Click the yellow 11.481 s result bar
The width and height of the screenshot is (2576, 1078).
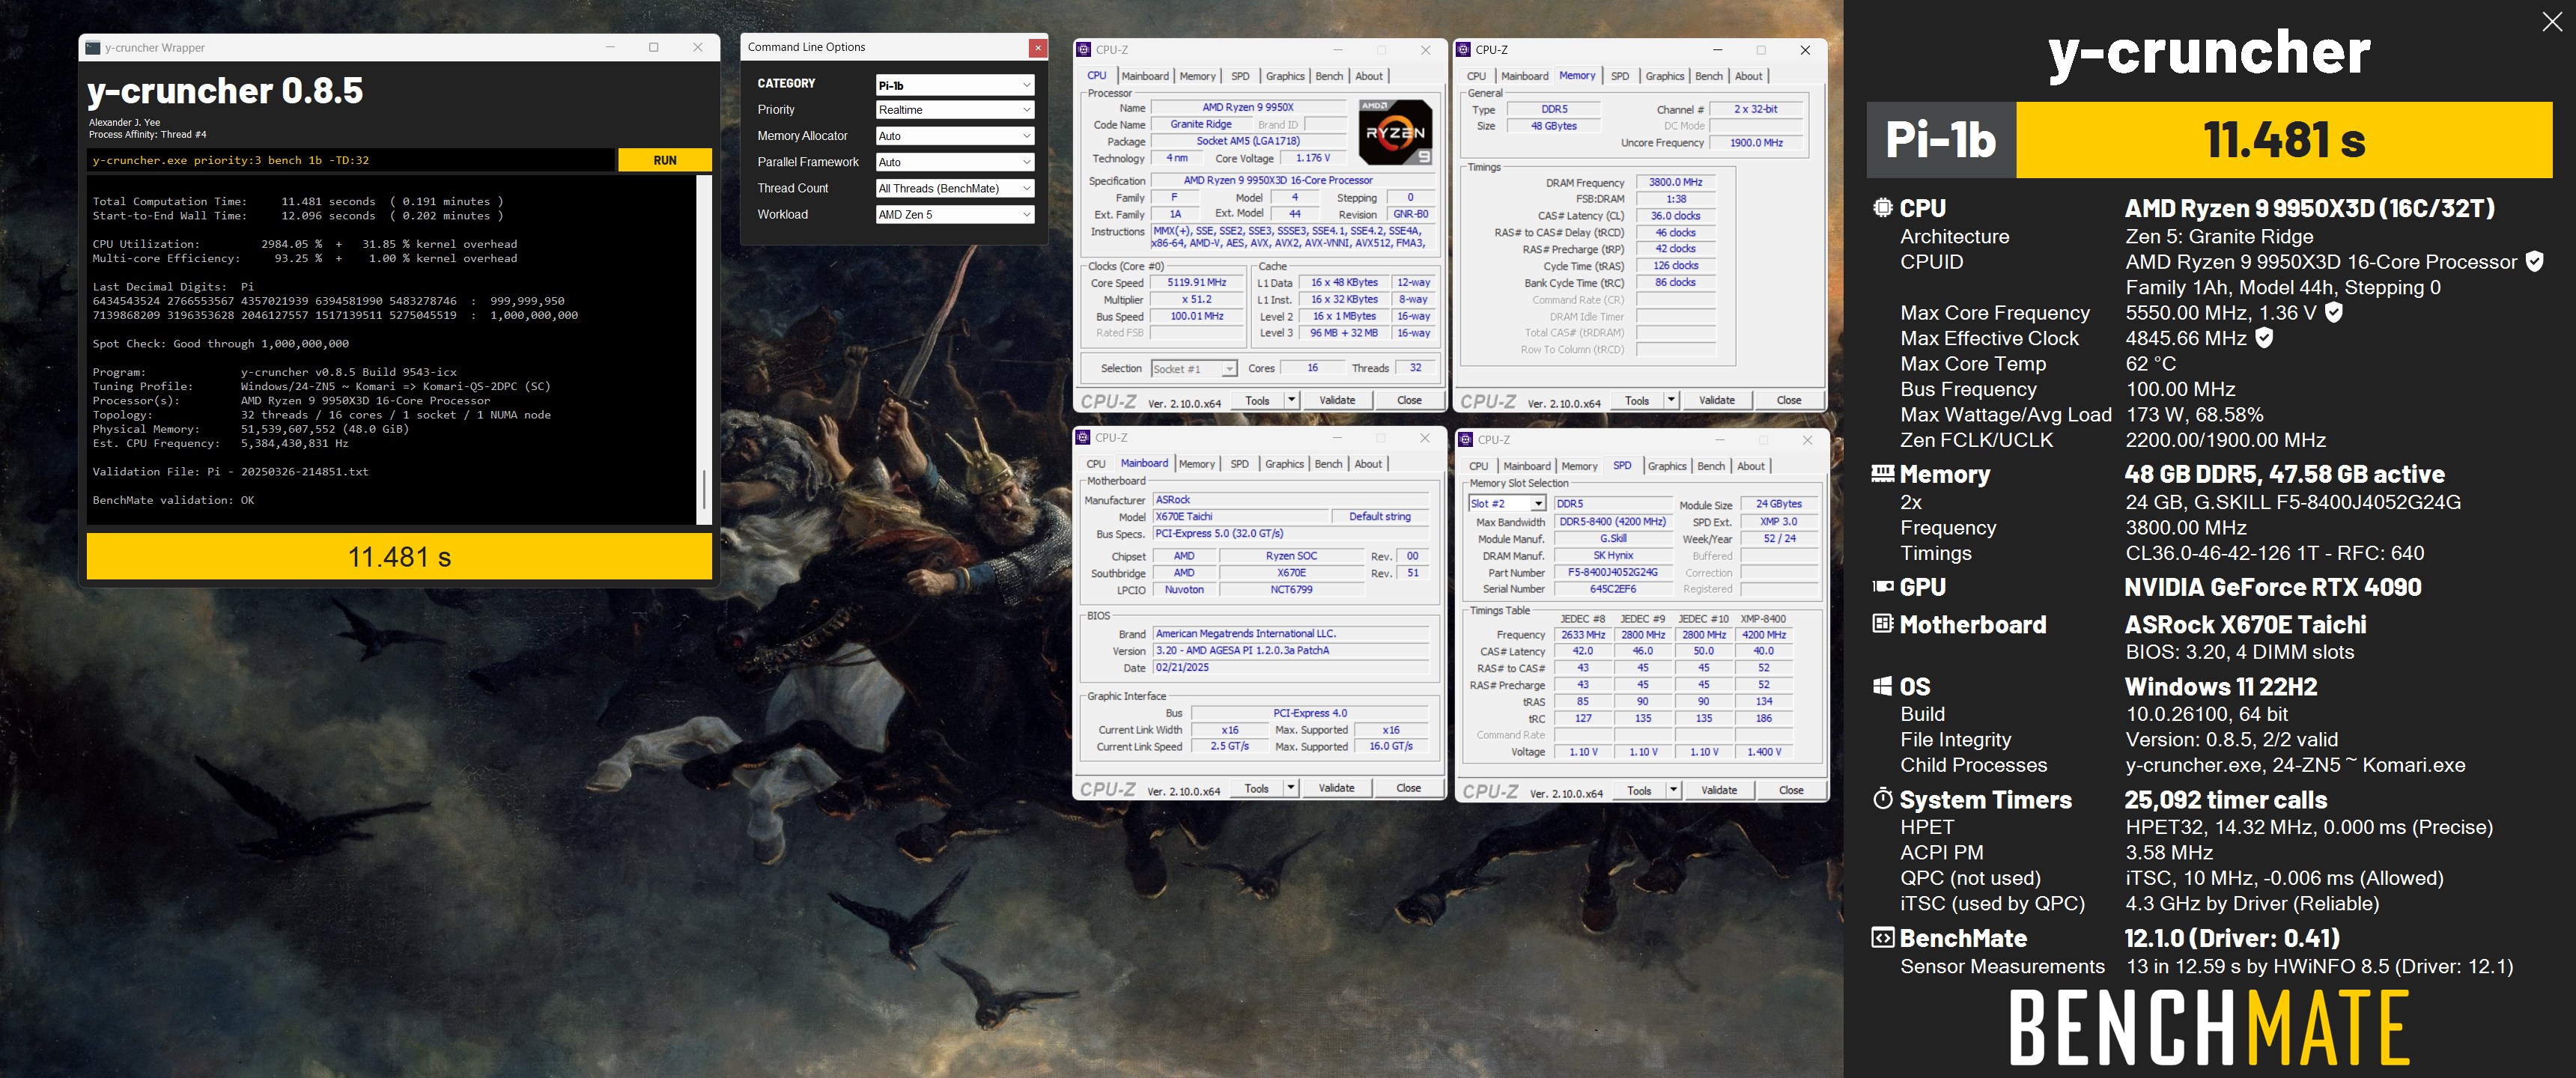tap(399, 556)
